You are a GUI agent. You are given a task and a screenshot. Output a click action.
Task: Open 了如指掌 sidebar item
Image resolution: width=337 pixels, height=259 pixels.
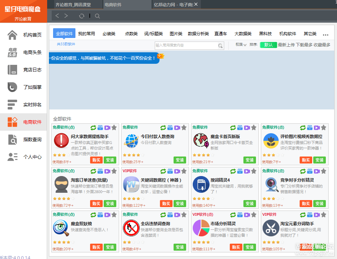pos(23,87)
